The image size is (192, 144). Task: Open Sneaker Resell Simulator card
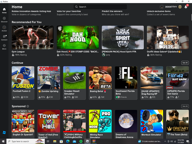[74, 83]
